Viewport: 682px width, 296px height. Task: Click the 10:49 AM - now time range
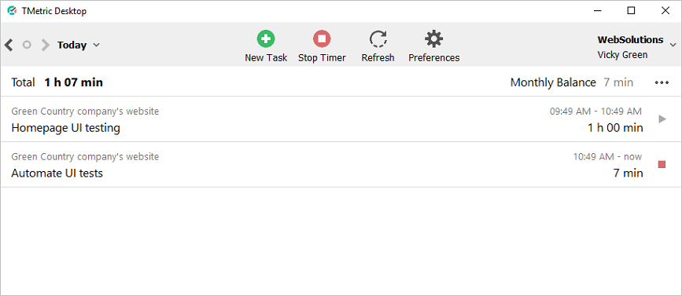click(x=607, y=157)
